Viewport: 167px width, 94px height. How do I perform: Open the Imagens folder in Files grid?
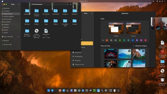[x=65, y=11]
